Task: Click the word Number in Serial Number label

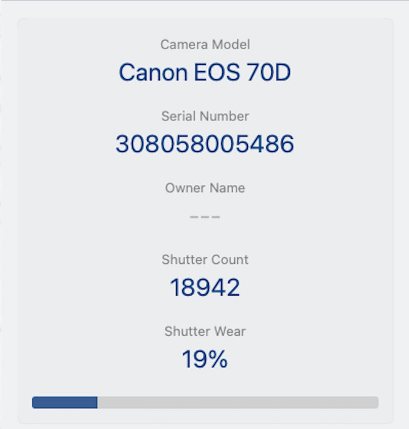Action: point(224,116)
